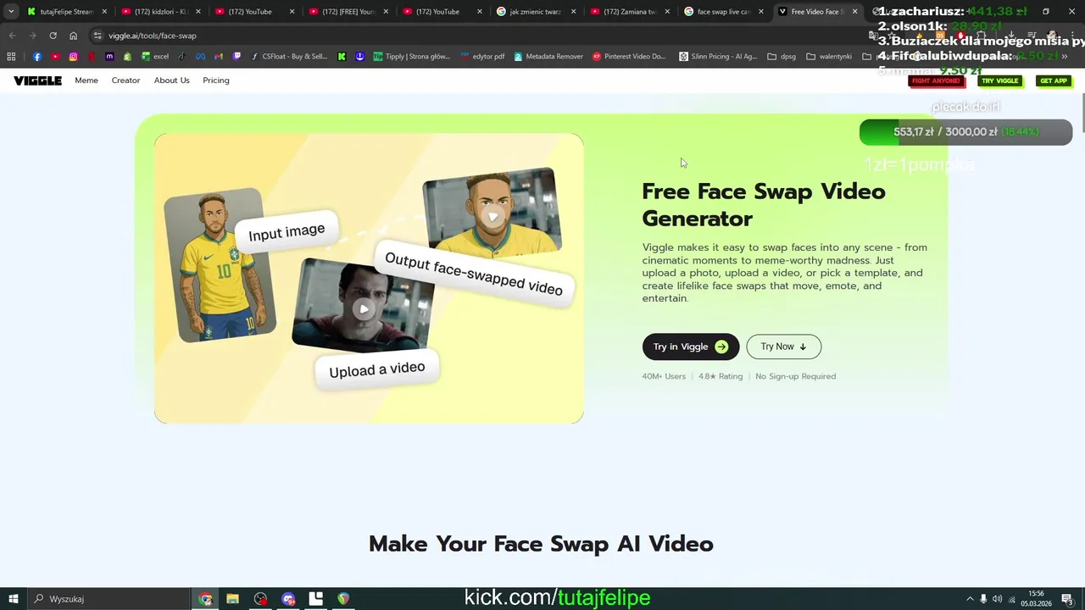Open the Shopify bookmark icon

click(x=127, y=57)
